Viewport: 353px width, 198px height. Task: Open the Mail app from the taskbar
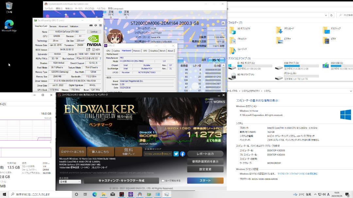point(112,194)
